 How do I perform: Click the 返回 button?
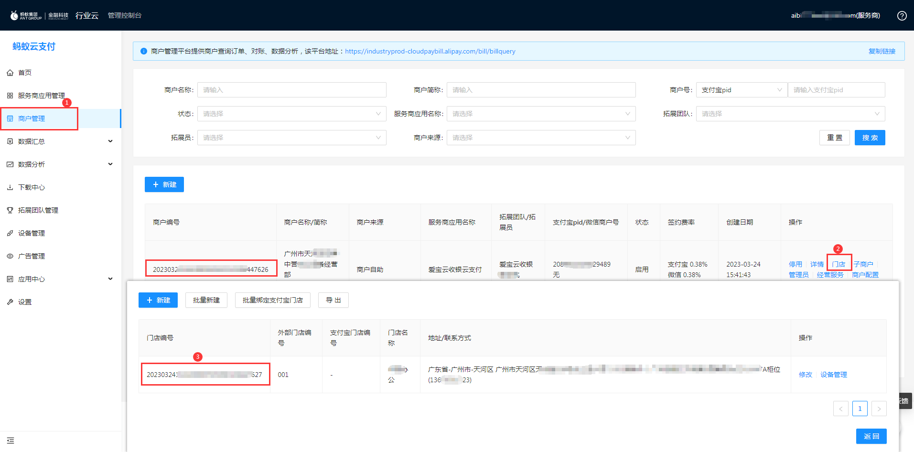(871, 436)
